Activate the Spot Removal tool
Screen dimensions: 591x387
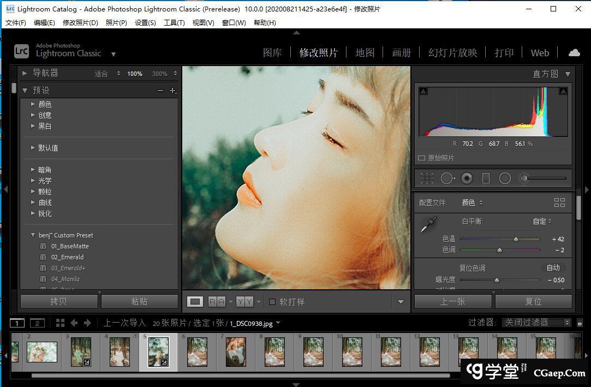coord(447,178)
